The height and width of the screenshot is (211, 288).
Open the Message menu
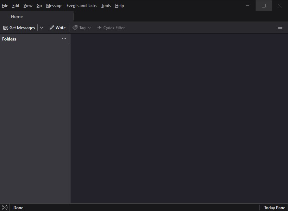tap(54, 6)
